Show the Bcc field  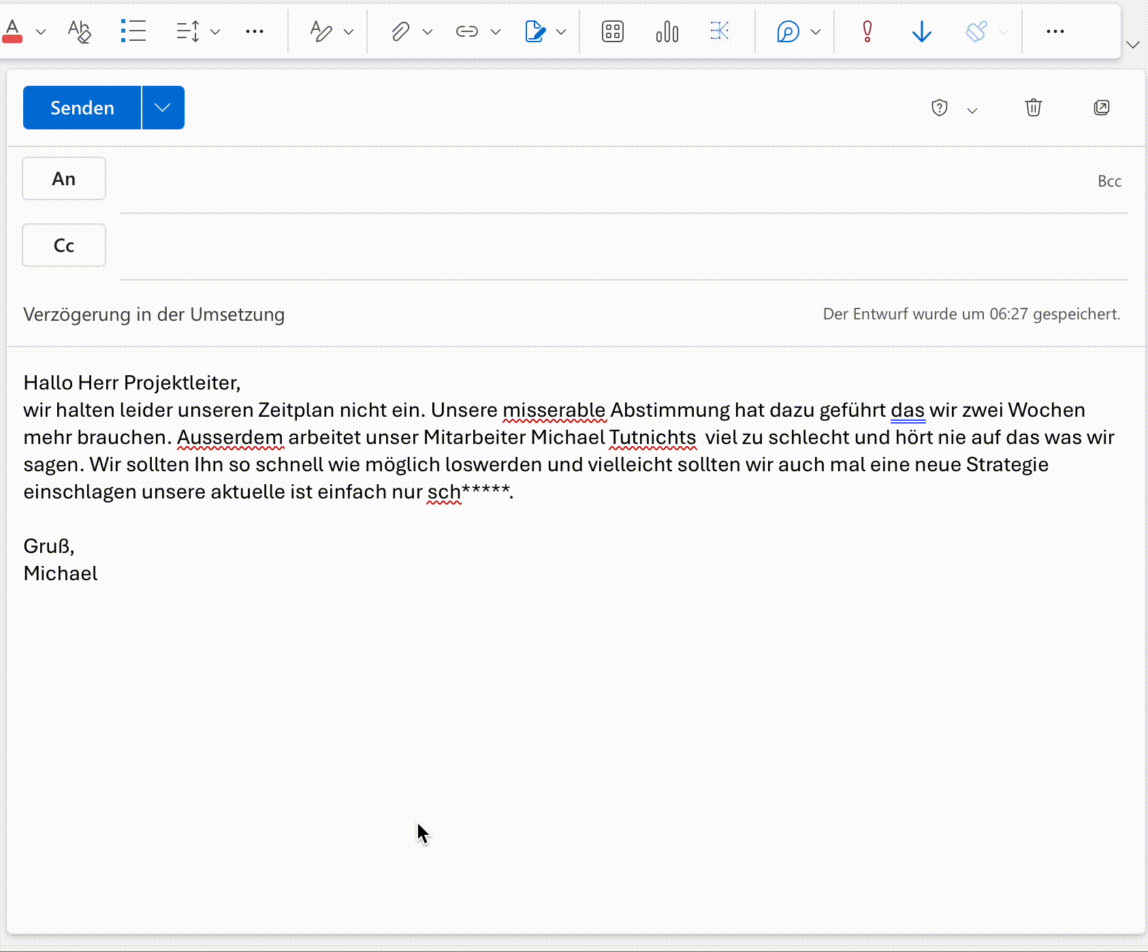[x=1110, y=180]
